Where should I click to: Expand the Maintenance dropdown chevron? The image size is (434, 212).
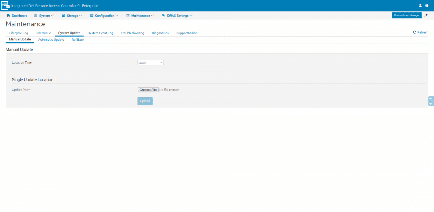[153, 16]
